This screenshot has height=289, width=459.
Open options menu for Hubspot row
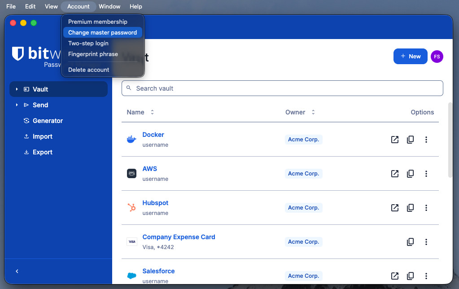pos(426,208)
